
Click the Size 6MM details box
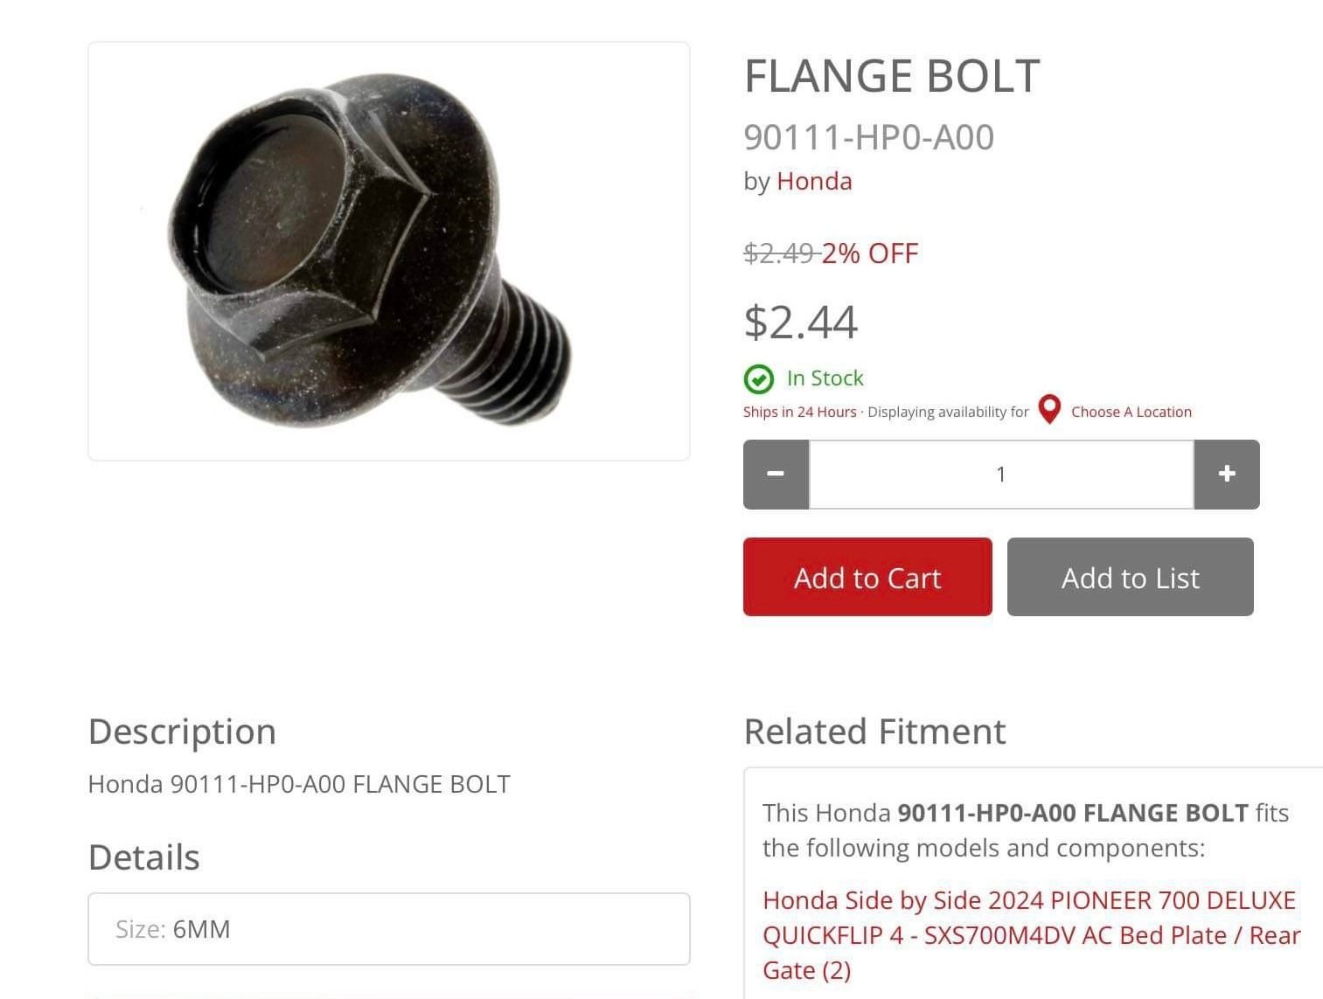tap(389, 929)
